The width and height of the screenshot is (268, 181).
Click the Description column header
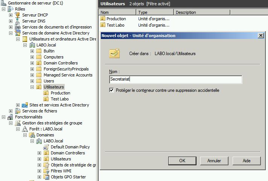[202, 12]
